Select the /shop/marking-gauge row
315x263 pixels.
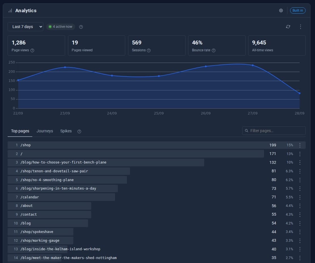tap(156, 241)
